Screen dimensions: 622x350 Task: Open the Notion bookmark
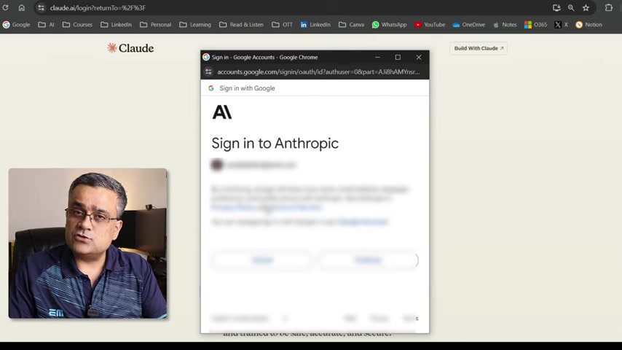tap(589, 25)
